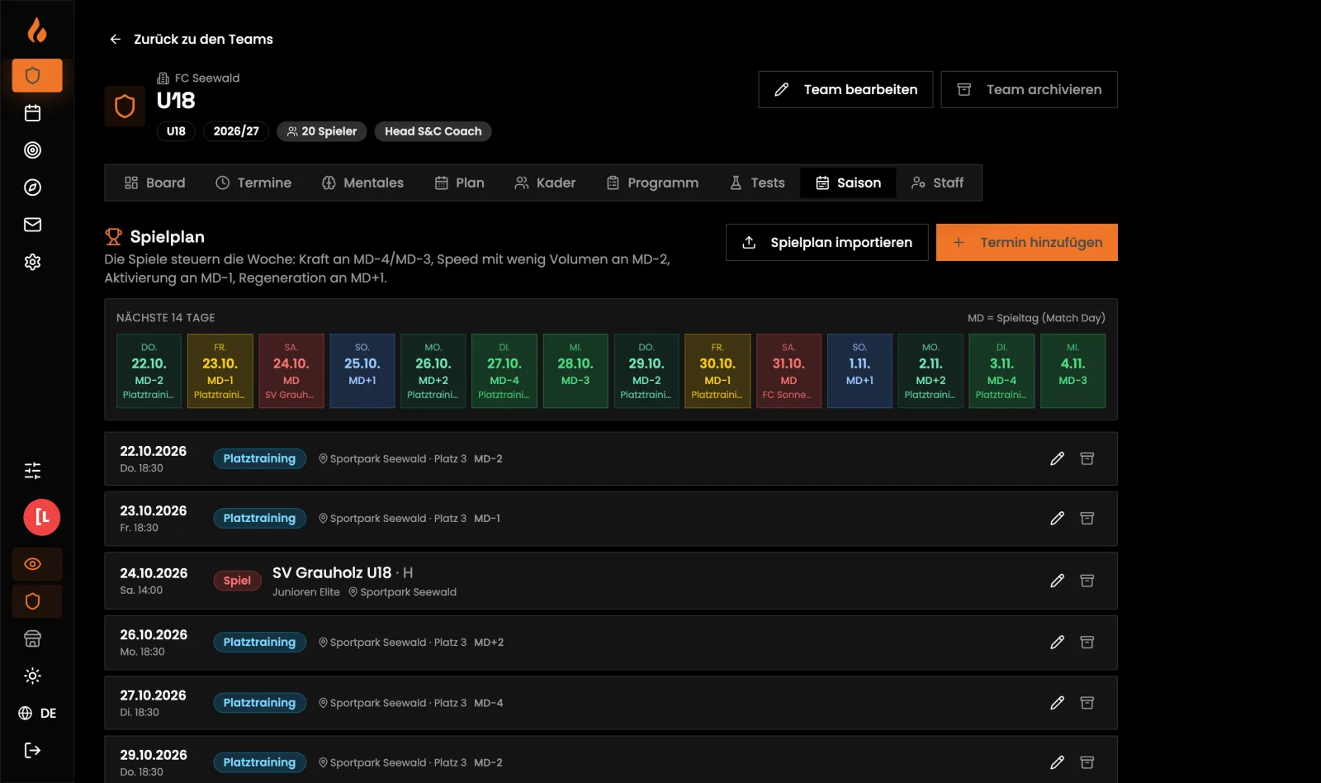Select the 25.10. MD+1 day card
Viewport: 1321px width, 783px height.
coord(362,371)
